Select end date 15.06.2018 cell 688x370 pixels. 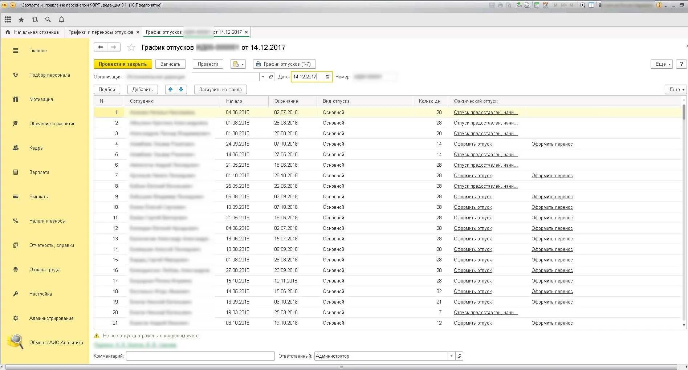coord(292,292)
